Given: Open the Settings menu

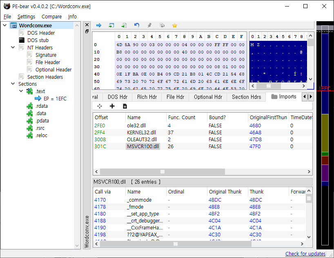Looking at the screenshot, I should click(26, 17).
